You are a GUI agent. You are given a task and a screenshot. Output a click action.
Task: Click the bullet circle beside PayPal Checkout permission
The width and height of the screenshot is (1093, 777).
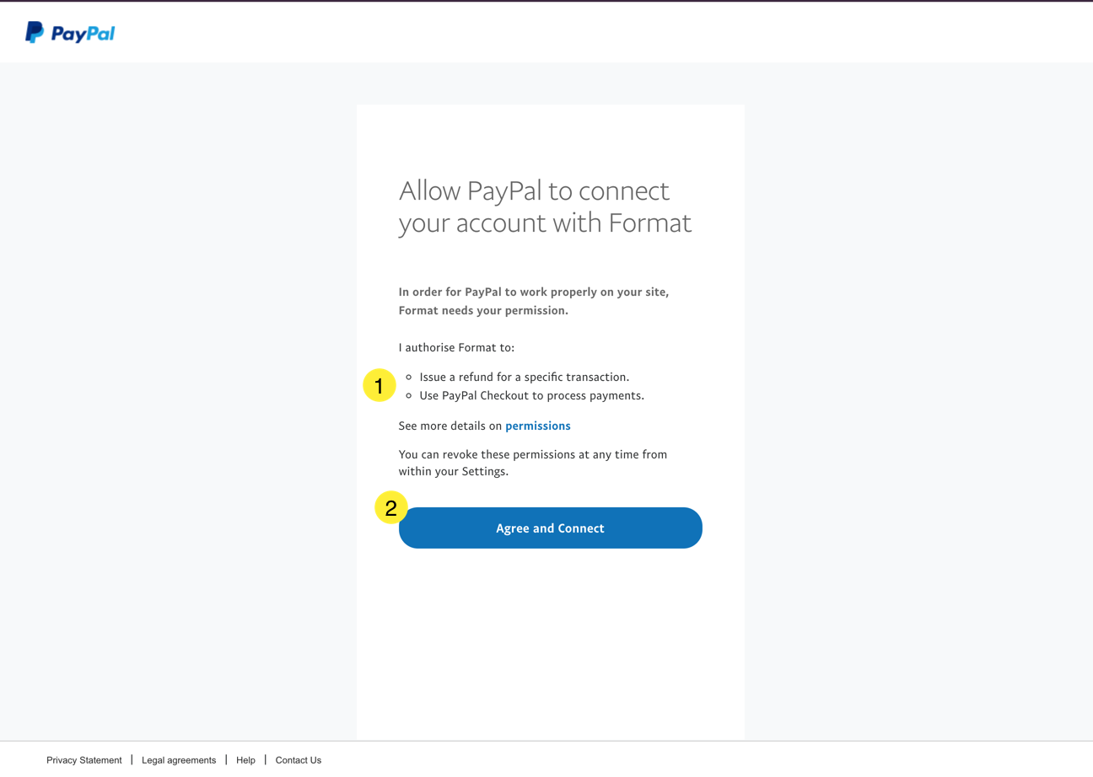(x=409, y=395)
